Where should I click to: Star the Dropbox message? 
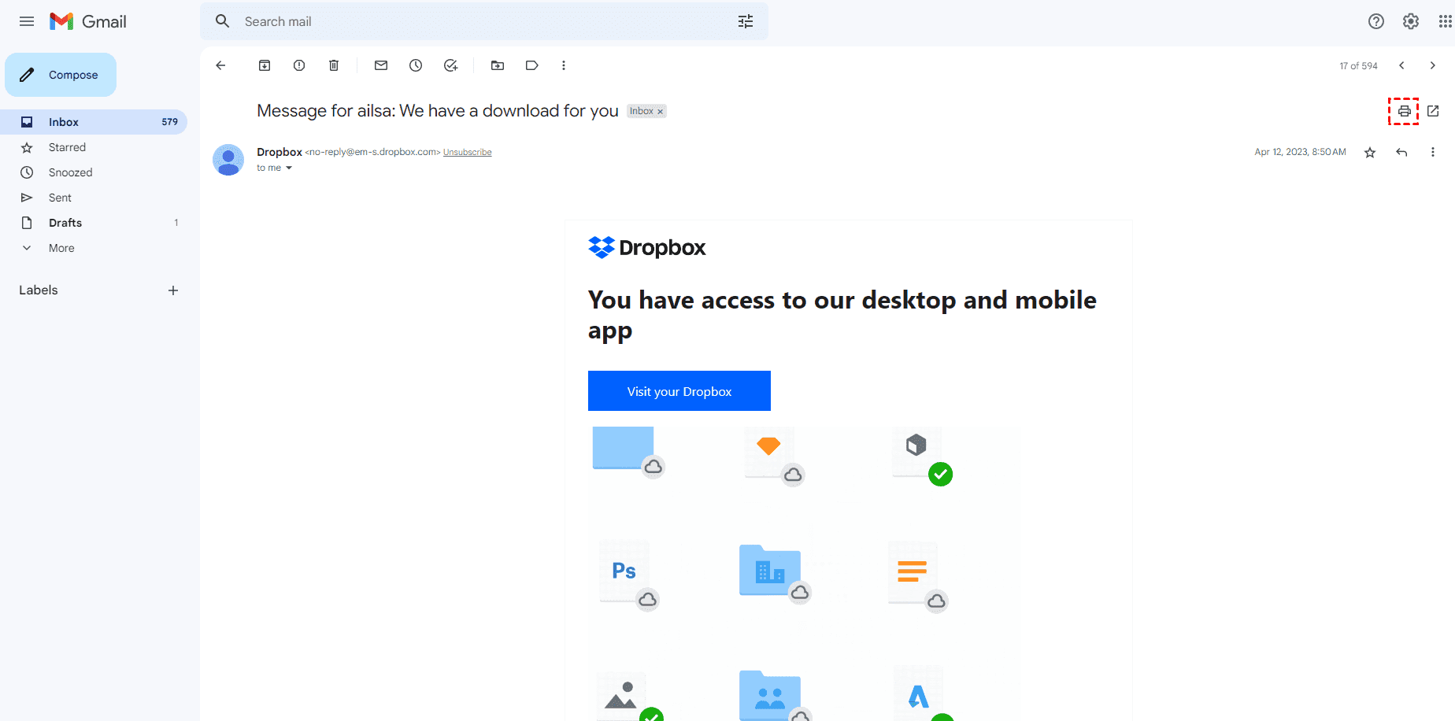click(1370, 153)
